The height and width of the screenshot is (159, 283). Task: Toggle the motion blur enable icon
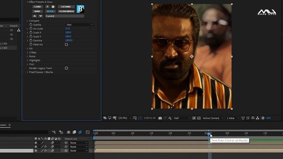[x=80, y=132]
